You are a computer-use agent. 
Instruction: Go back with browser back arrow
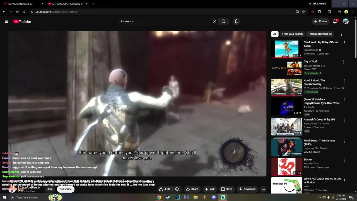click(4, 12)
